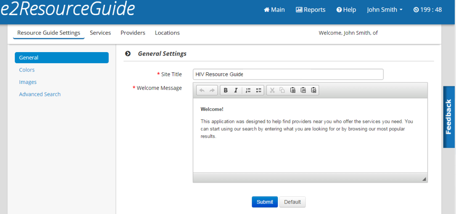
Task: Open the Services tab
Action: click(100, 33)
